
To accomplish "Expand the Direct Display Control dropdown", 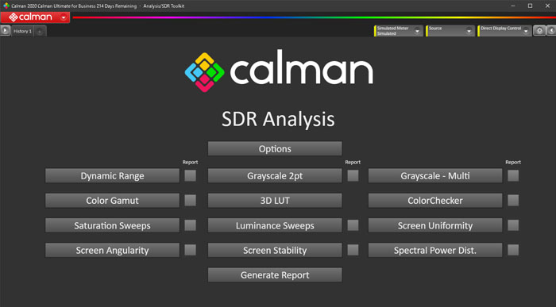I will tap(526, 31).
